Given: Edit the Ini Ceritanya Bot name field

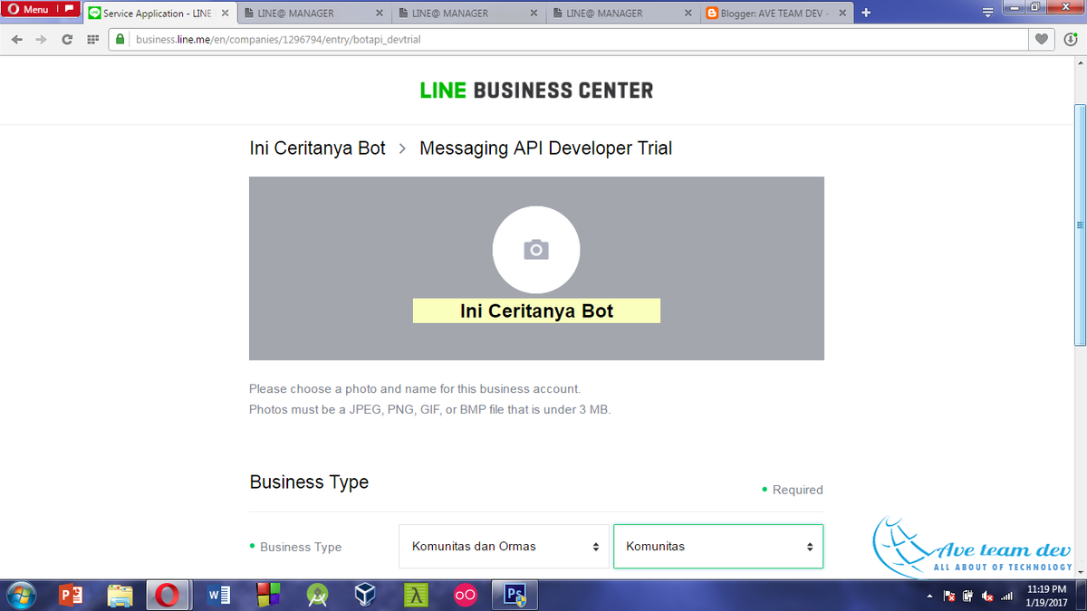Looking at the screenshot, I should [536, 310].
